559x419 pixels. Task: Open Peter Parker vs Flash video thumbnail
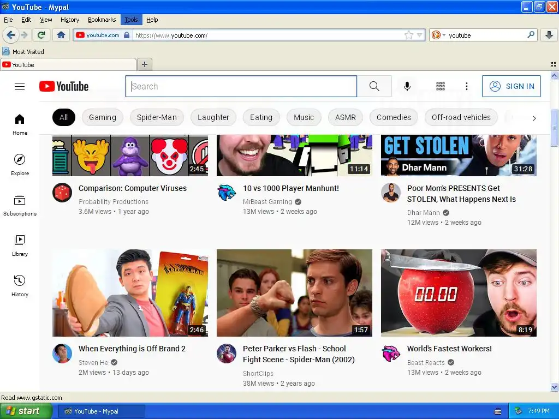point(294,293)
